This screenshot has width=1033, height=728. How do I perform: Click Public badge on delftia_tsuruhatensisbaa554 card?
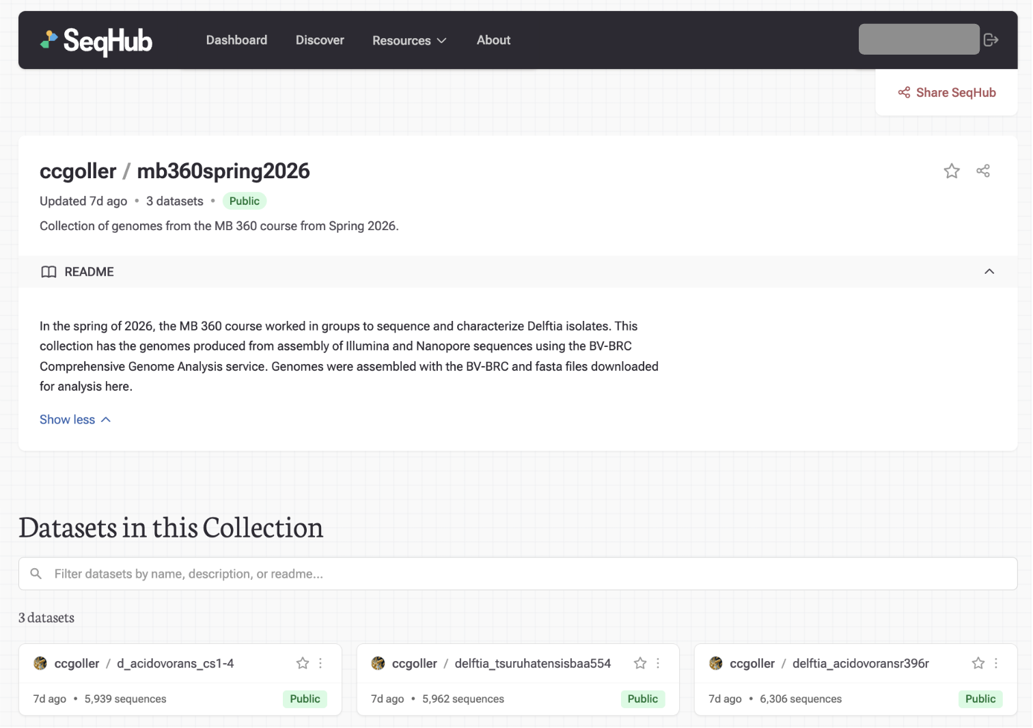click(x=643, y=699)
